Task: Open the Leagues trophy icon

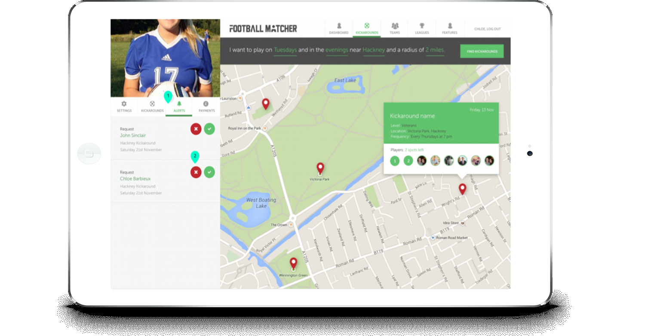Action: coord(422,26)
